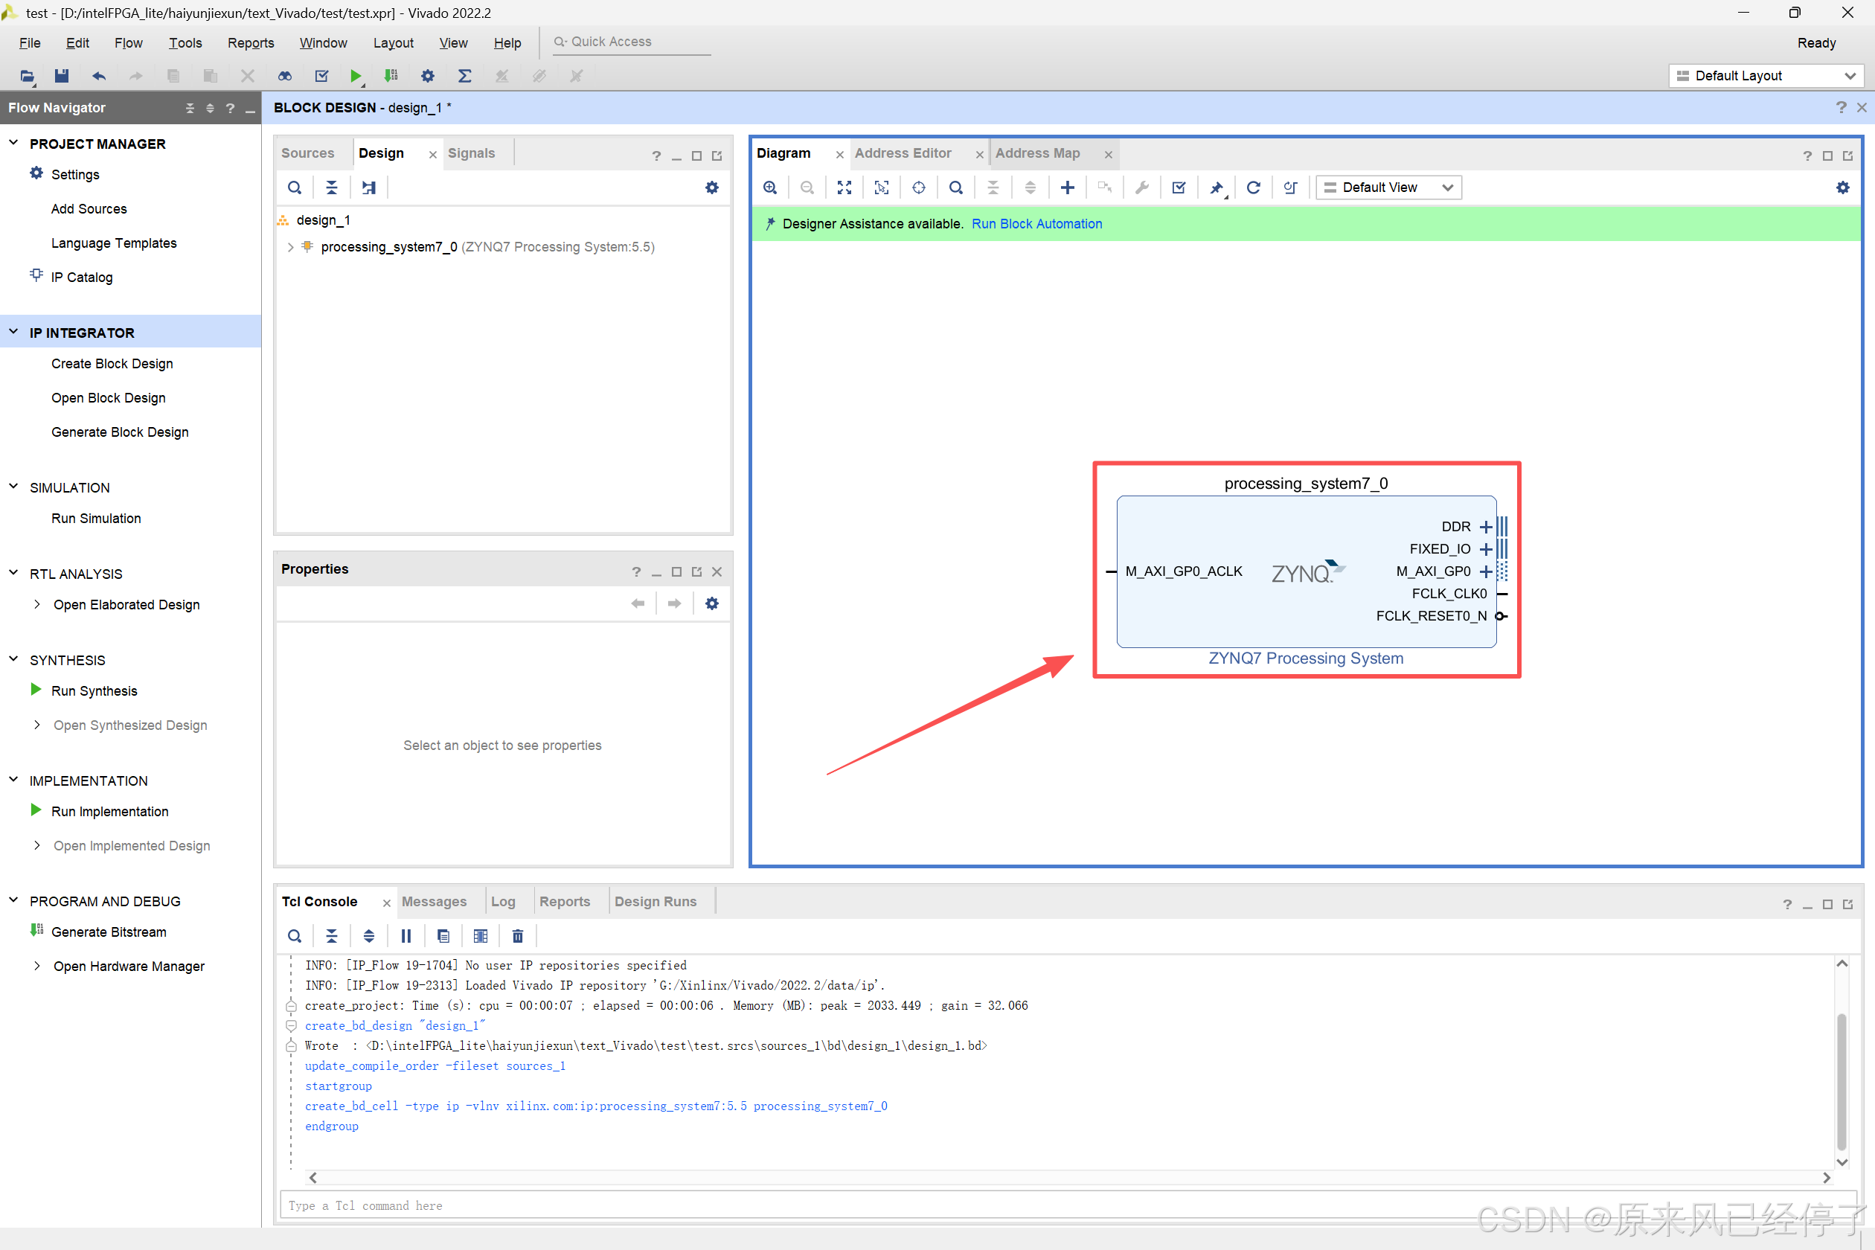Click the Generate Bitstream toolbar icon
Viewport: 1875px width, 1250px height.
[x=391, y=76]
